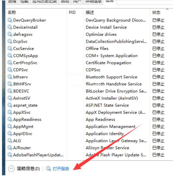Viewport: 173px width, 176px height.
Task: Click the AdobeFlashPlayerUpdate service gear icon
Action: (10, 155)
